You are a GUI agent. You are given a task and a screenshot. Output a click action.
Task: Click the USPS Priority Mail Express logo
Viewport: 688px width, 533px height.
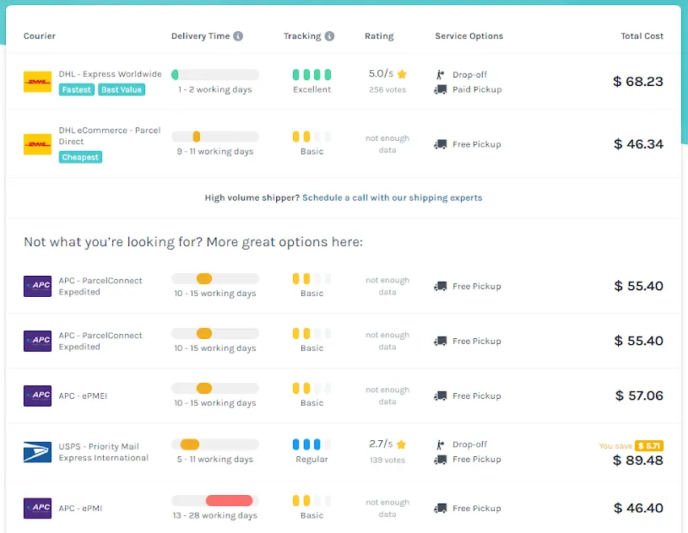(37, 452)
